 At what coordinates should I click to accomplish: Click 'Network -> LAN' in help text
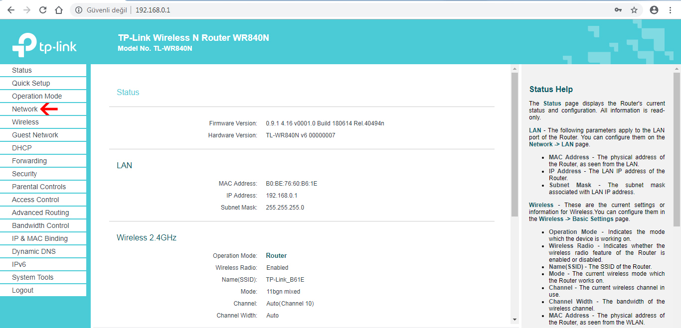click(x=551, y=144)
